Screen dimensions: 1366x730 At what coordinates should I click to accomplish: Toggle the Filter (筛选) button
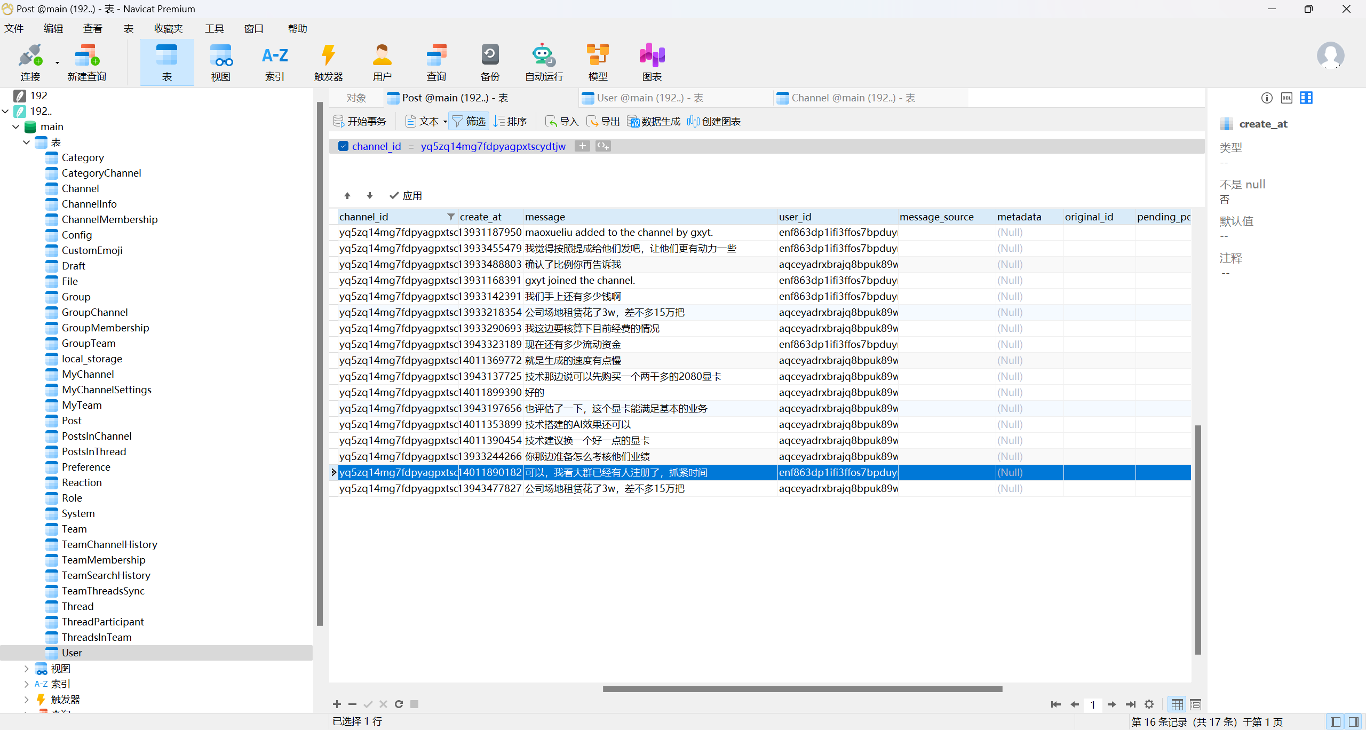469,122
